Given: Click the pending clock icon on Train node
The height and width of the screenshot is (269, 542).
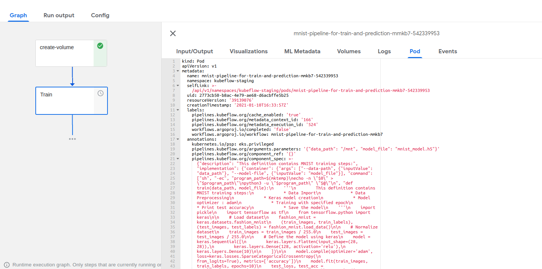Looking at the screenshot, I should (100, 93).
